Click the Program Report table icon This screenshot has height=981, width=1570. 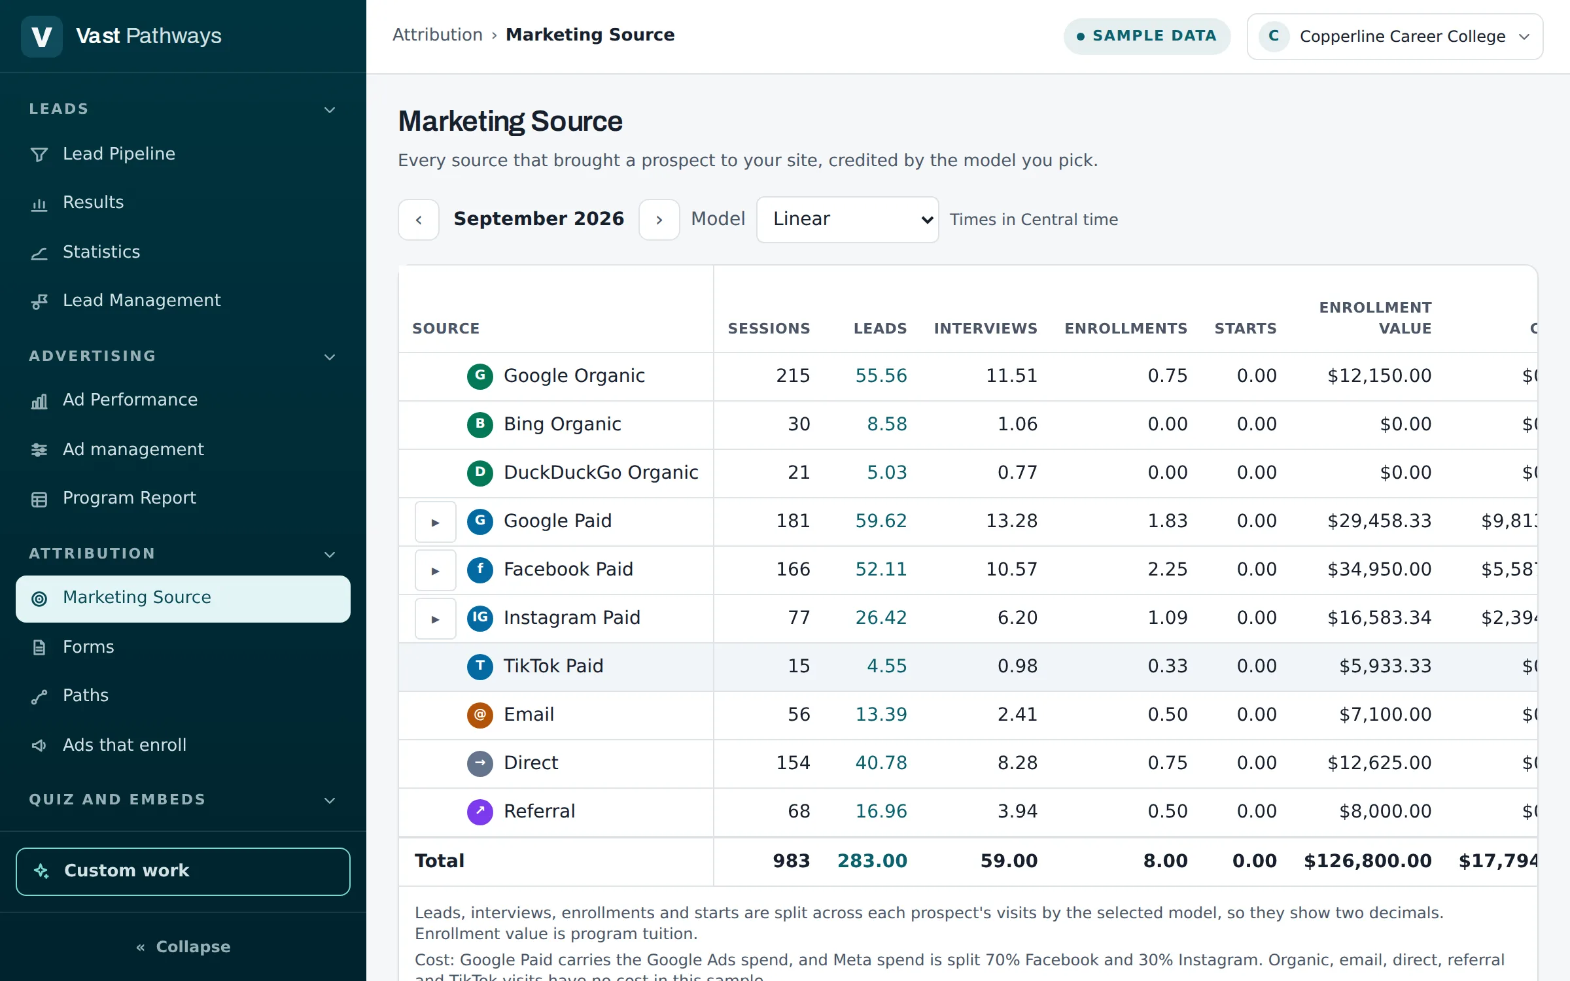(x=39, y=499)
